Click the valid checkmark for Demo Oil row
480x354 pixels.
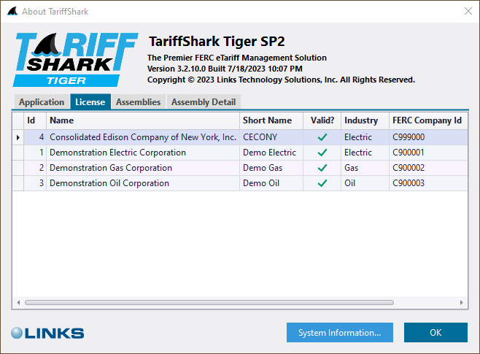322,183
